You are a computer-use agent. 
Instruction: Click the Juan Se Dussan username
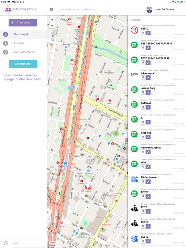(165, 9)
